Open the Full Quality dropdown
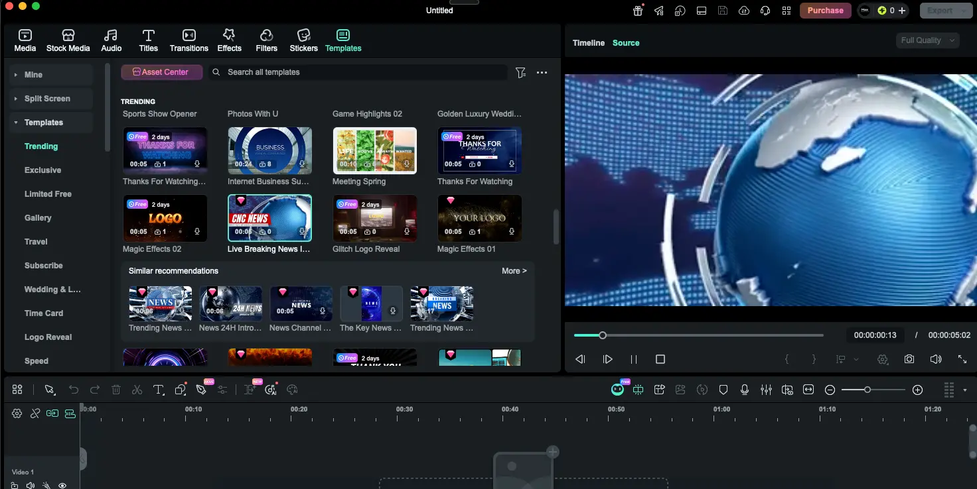This screenshot has width=977, height=489. pos(927,40)
